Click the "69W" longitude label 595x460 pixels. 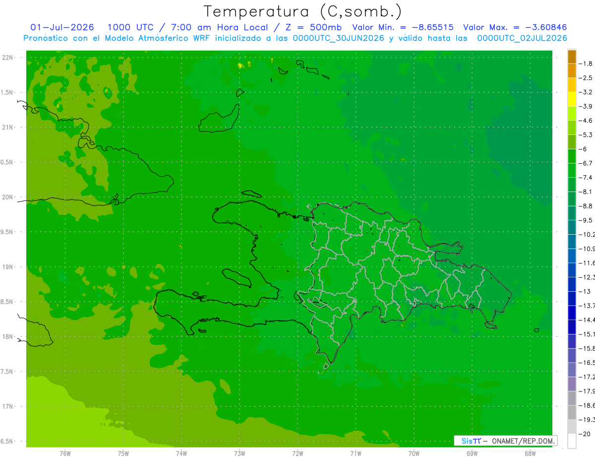(472, 454)
